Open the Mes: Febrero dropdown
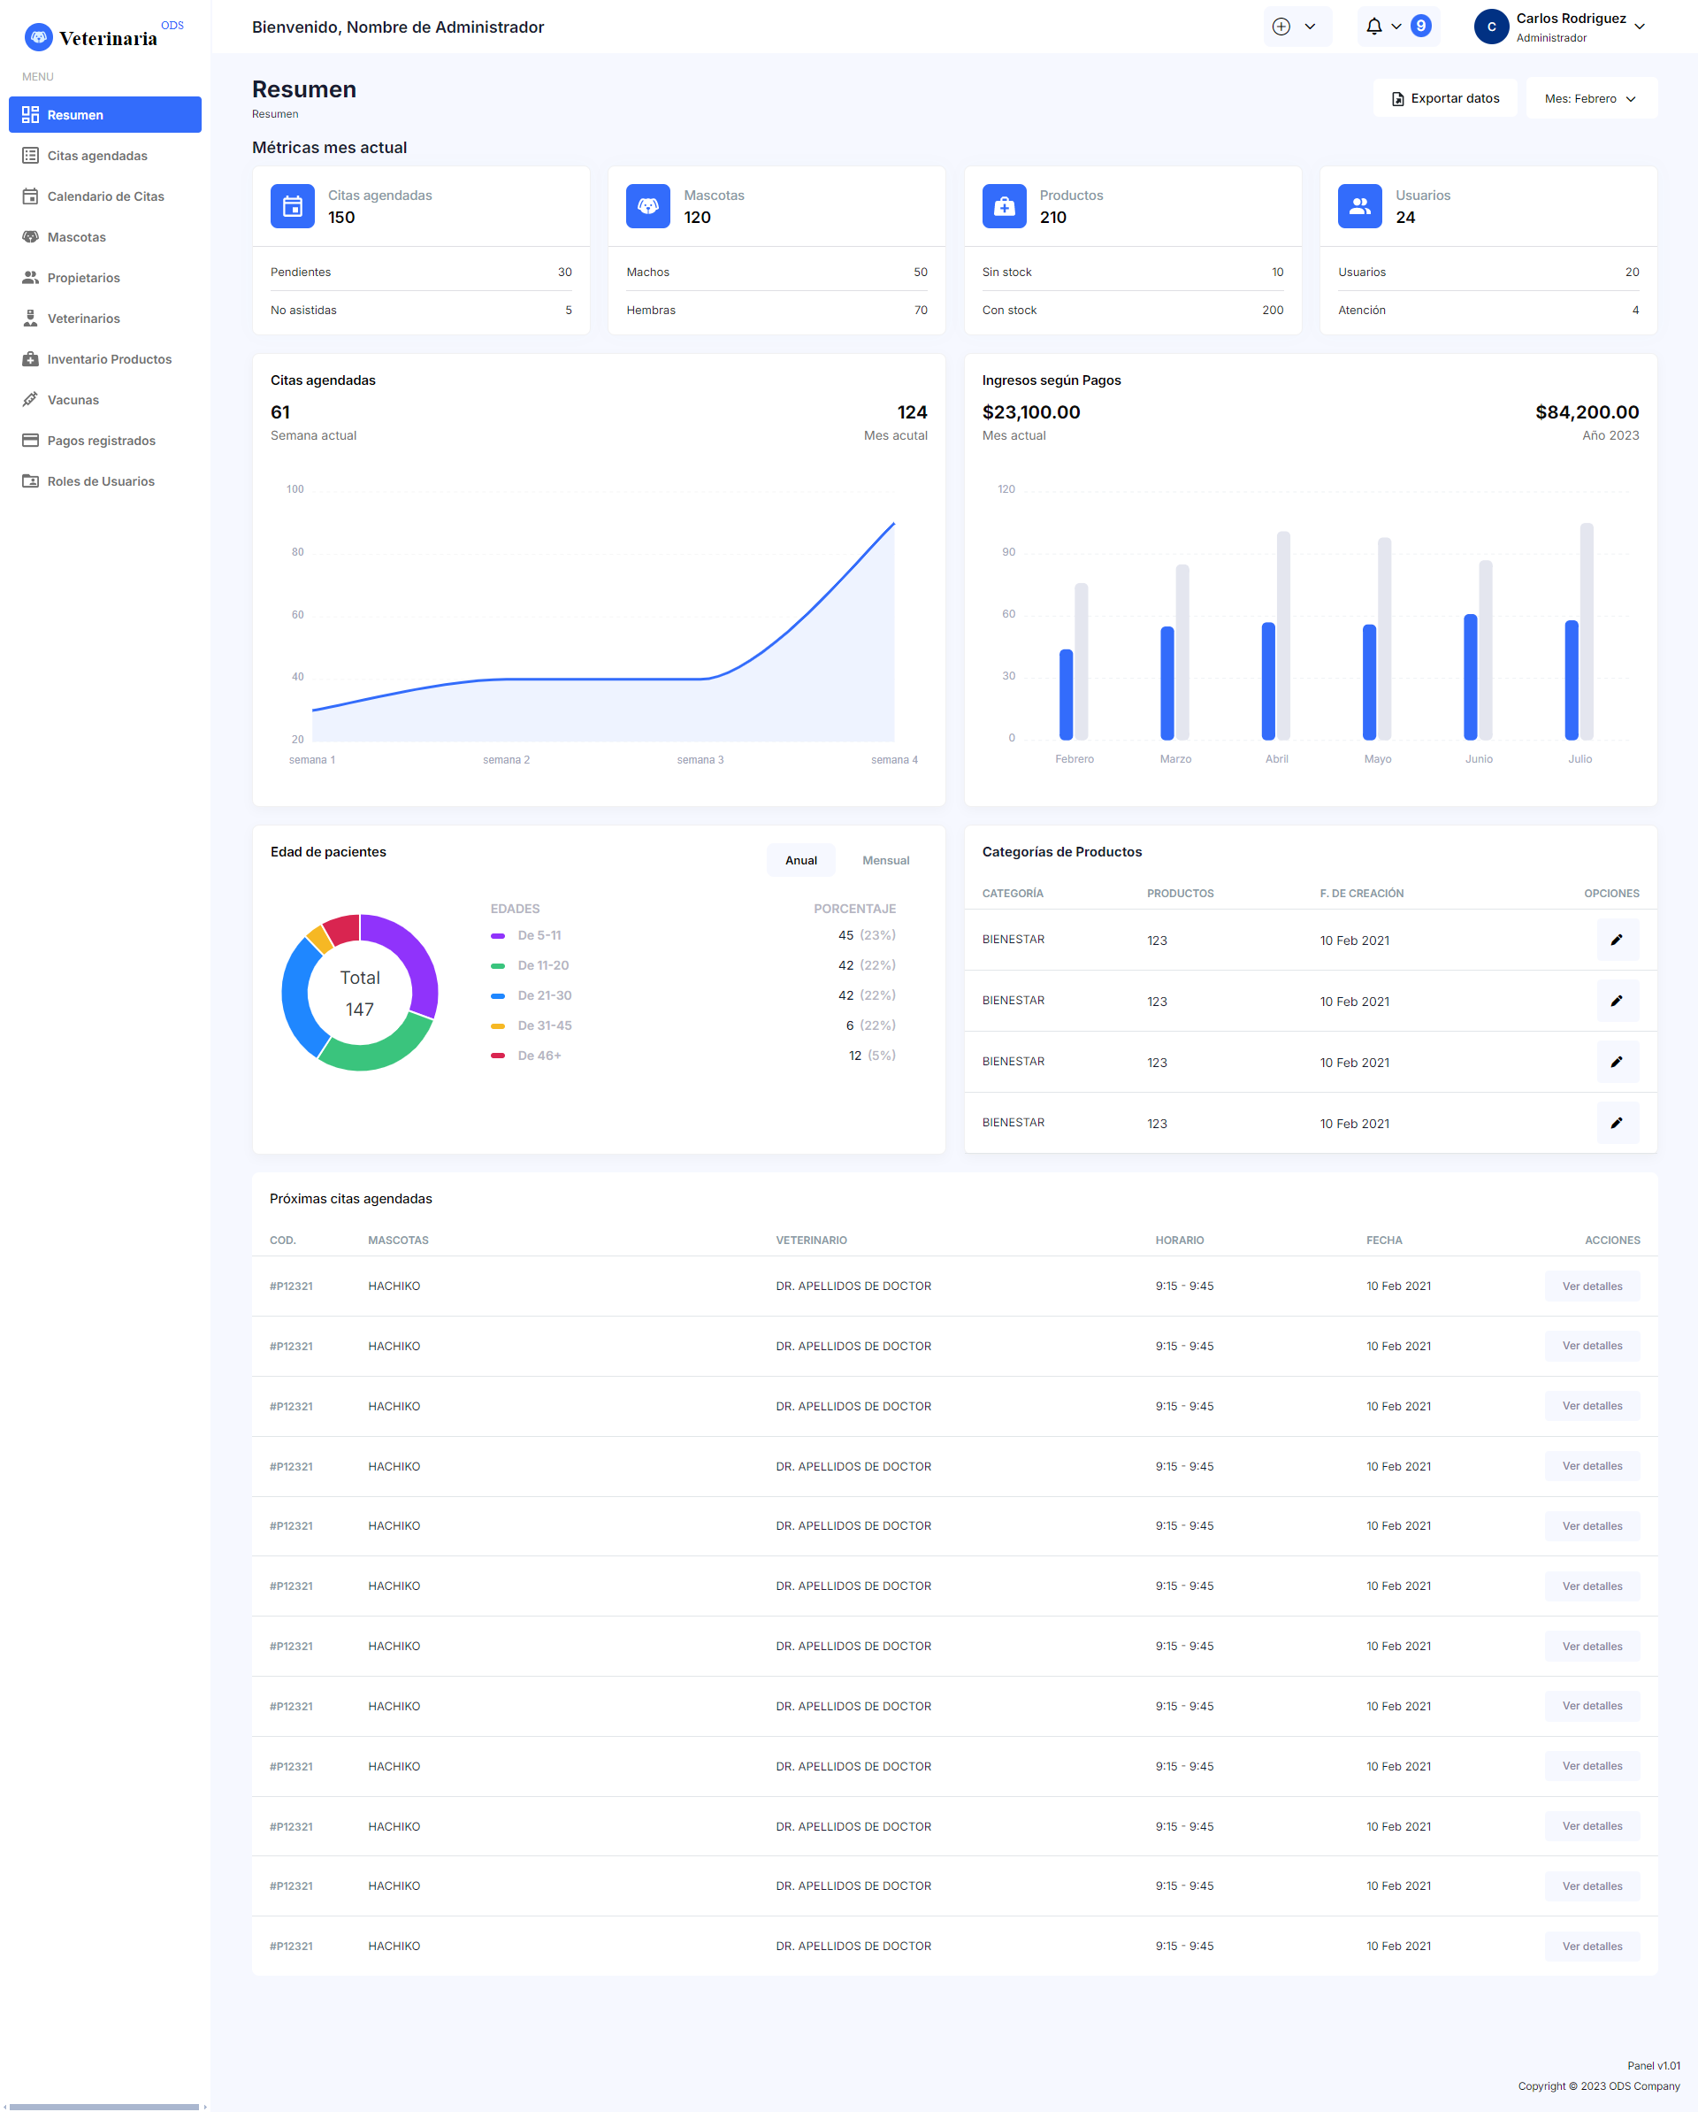Screen dimensions: 1698x2112 tap(1590, 99)
